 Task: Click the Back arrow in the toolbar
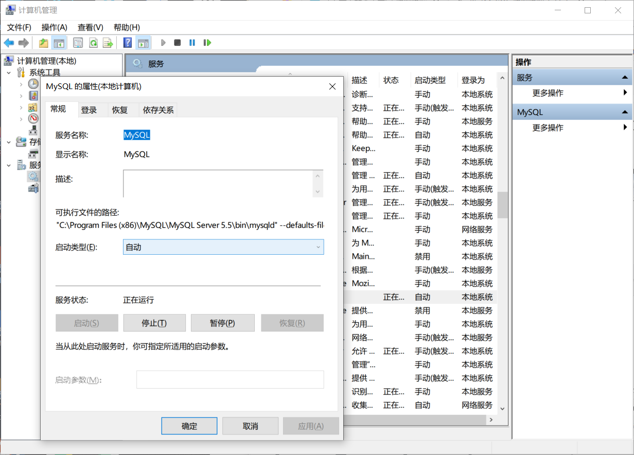(9, 43)
